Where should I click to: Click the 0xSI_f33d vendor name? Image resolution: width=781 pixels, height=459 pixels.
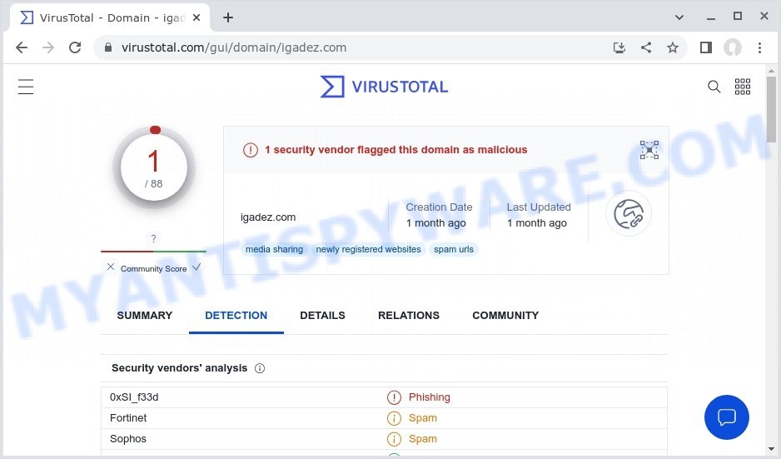click(134, 397)
